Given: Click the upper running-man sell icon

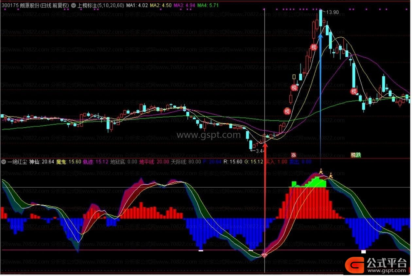Looking at the screenshot, I should pyautogui.click(x=321, y=172).
